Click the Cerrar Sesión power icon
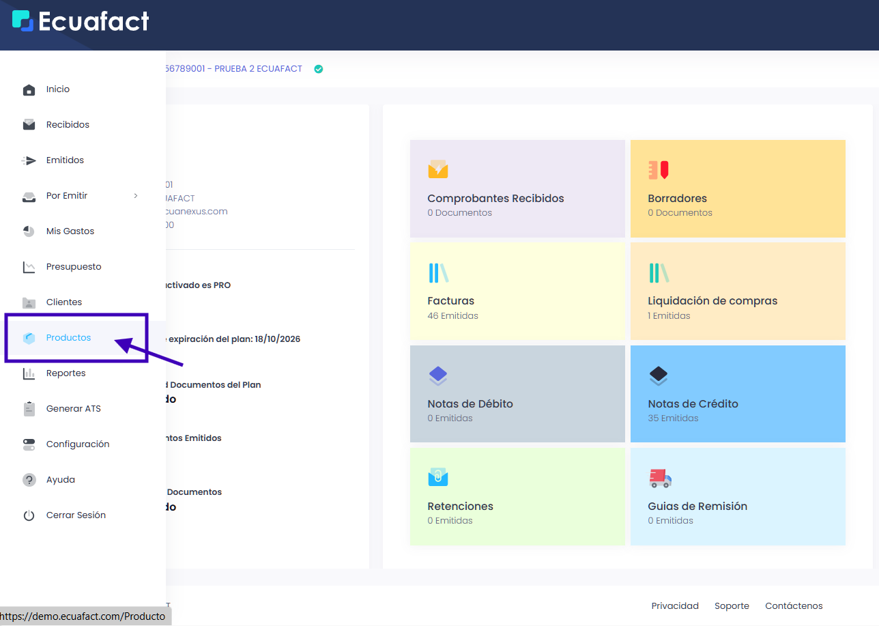Image resolution: width=879 pixels, height=626 pixels. click(29, 515)
